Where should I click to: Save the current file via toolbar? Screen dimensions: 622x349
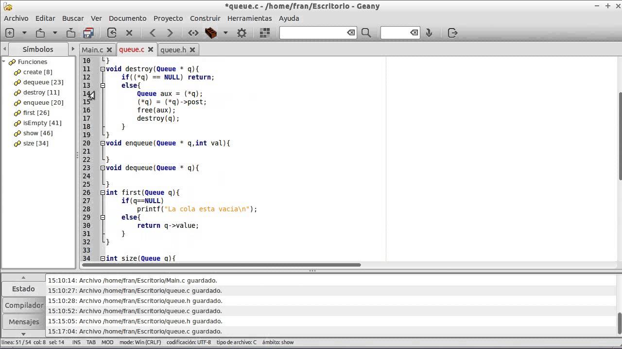pos(71,33)
